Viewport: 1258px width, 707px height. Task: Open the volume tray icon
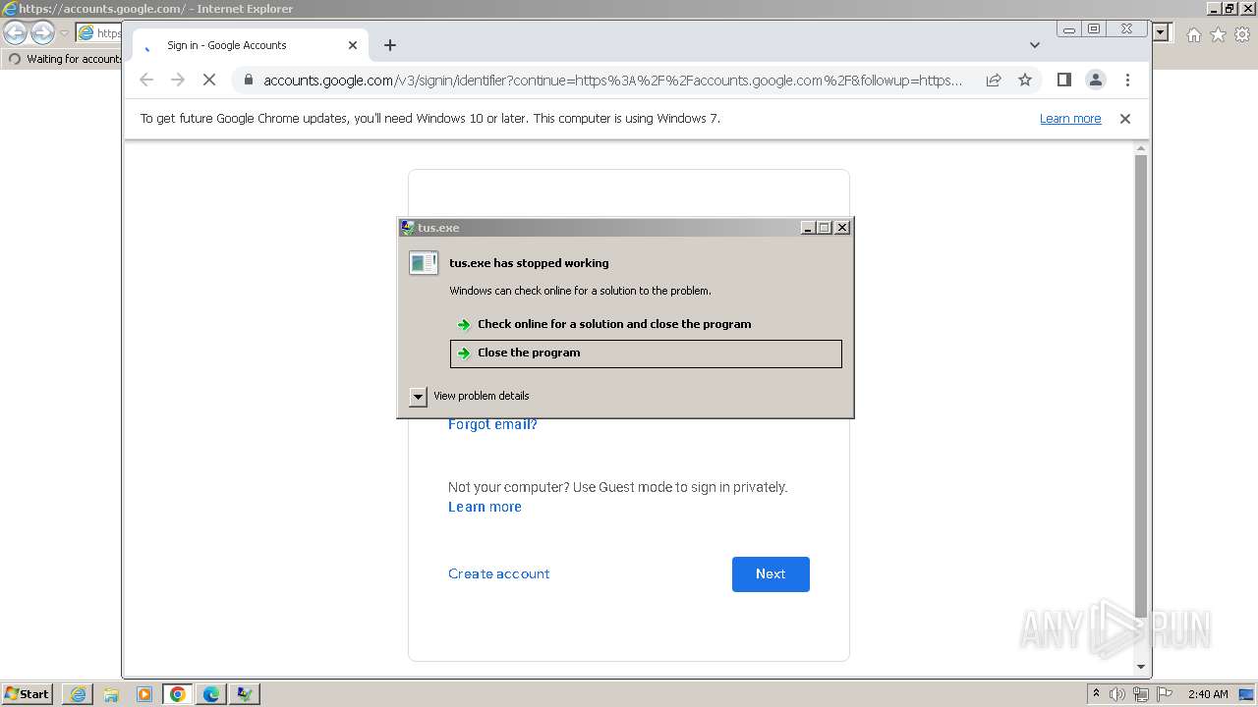tap(1117, 694)
